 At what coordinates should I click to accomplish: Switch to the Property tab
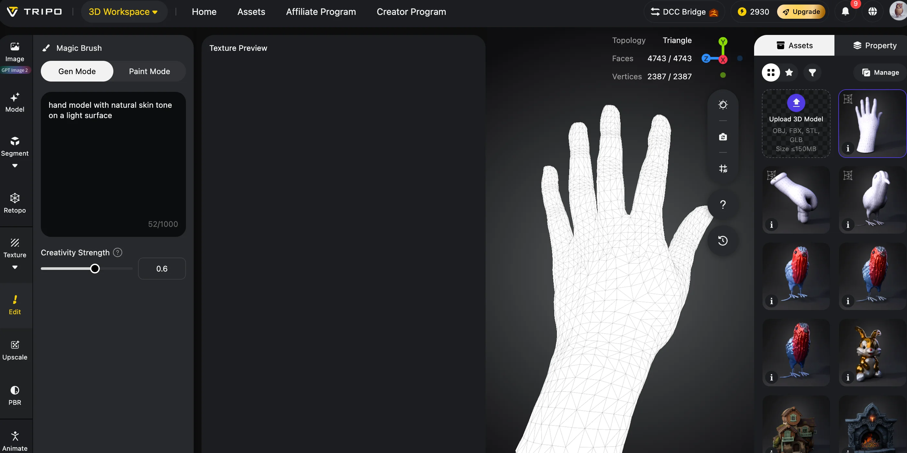click(875, 45)
